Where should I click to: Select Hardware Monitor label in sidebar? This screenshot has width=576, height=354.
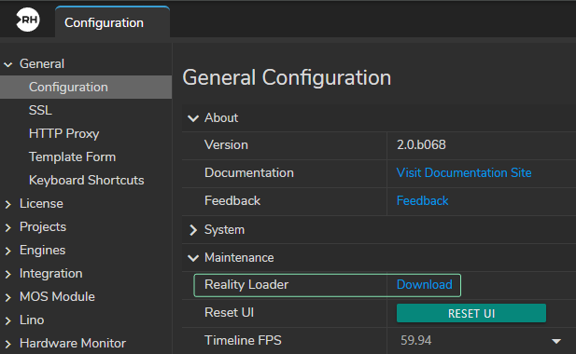73,344
